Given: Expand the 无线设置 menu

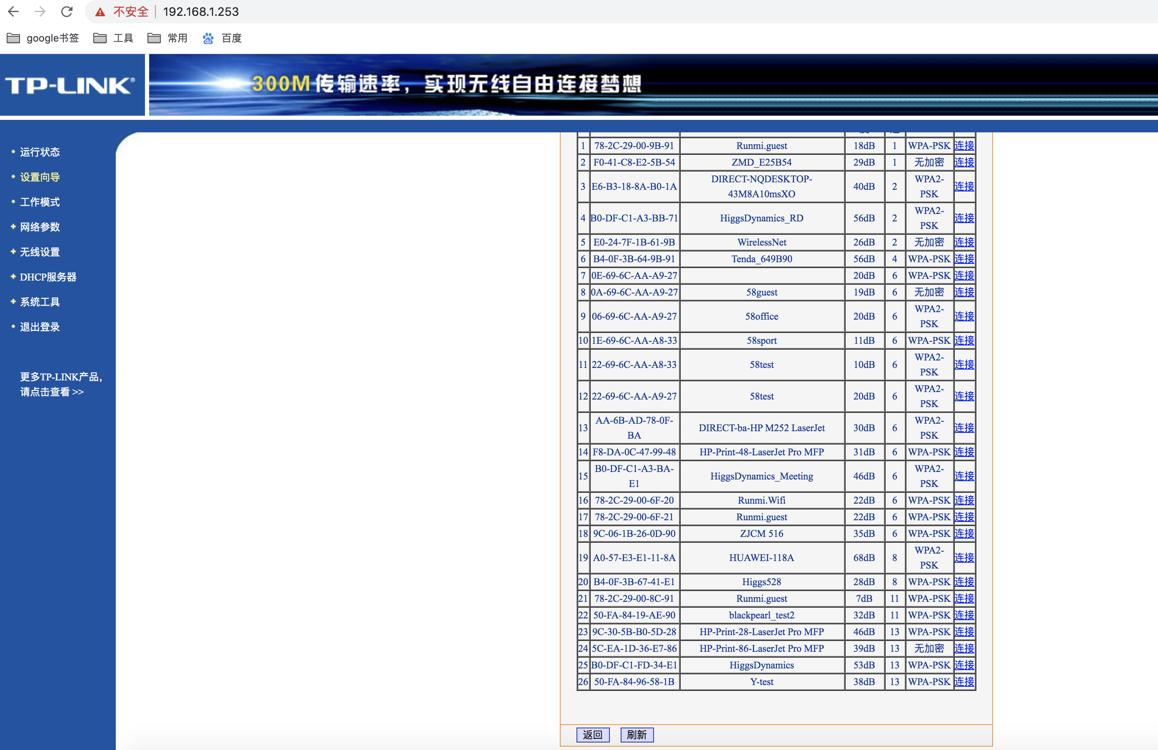Looking at the screenshot, I should point(40,252).
